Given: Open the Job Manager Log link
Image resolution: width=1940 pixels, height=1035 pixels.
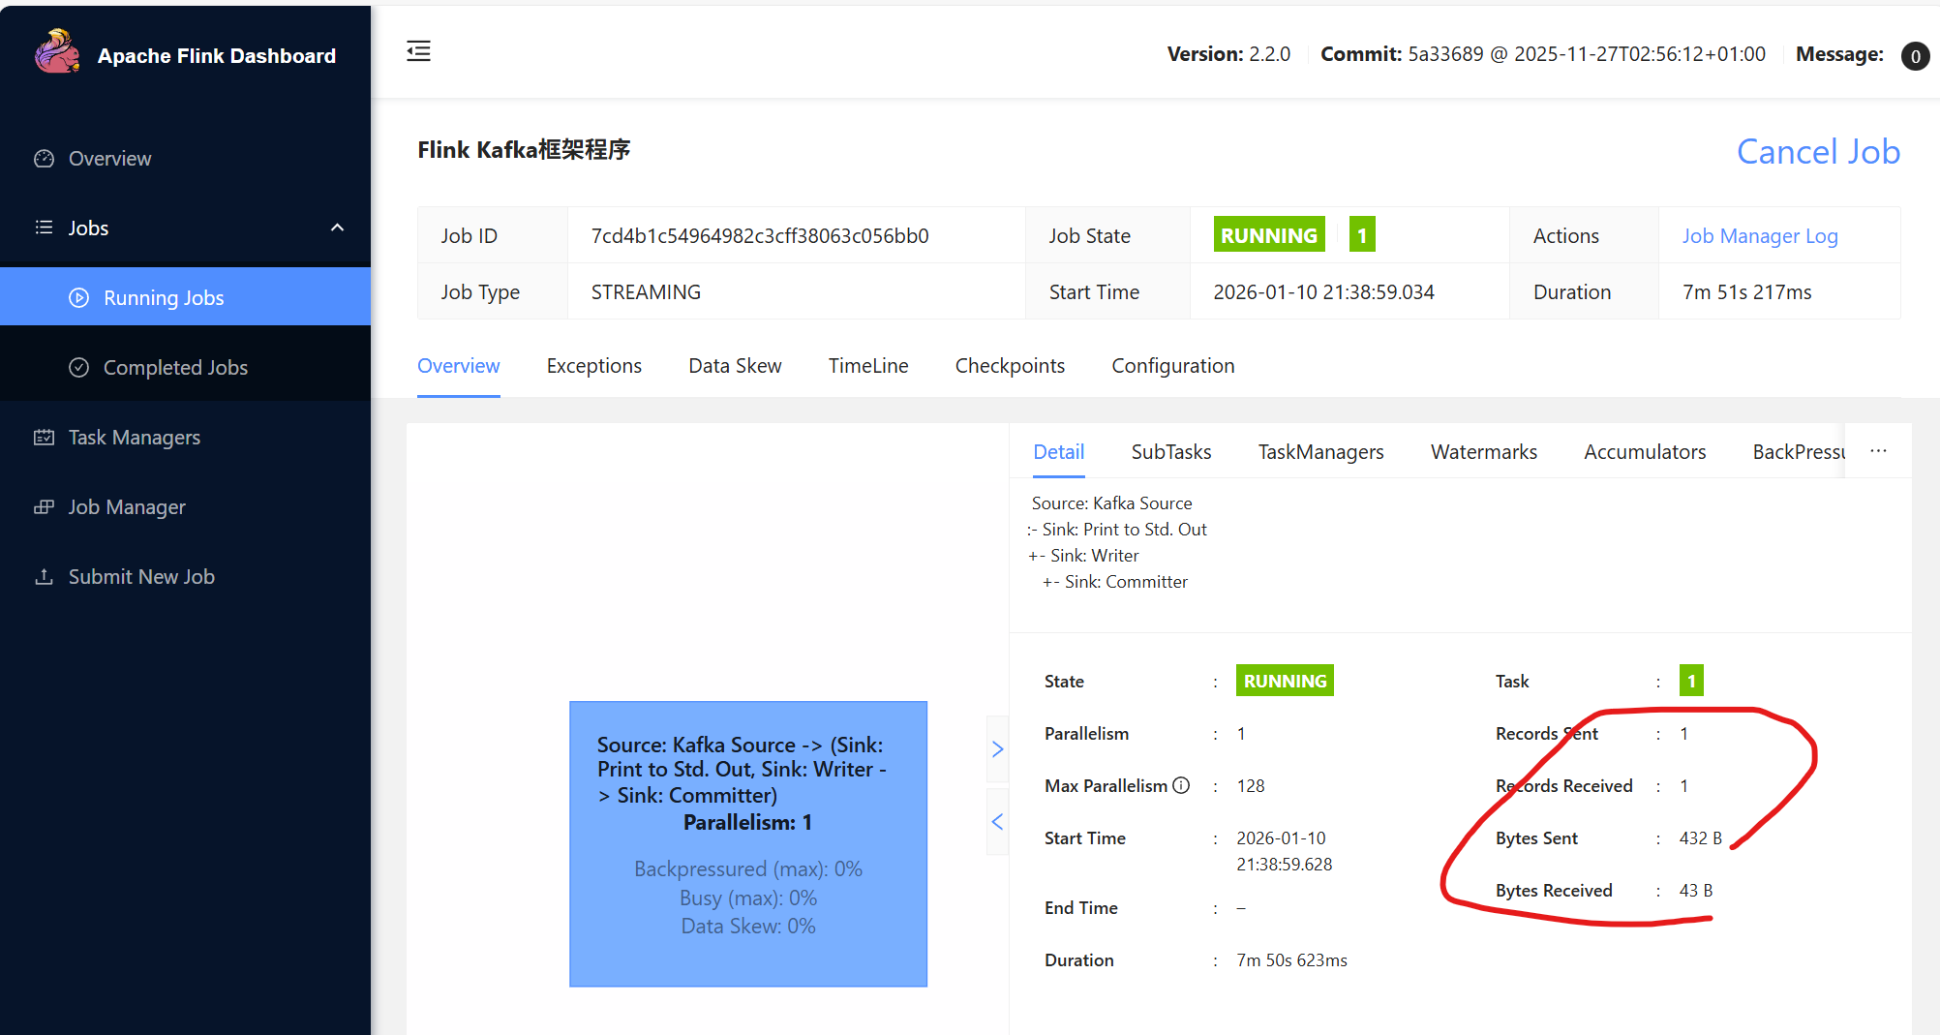Looking at the screenshot, I should tap(1759, 236).
